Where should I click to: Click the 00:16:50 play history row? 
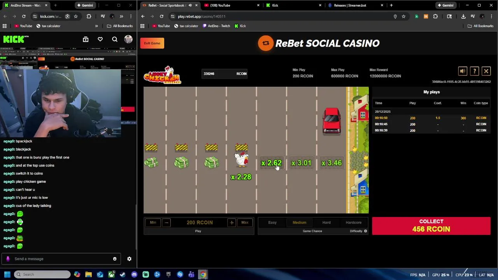[x=431, y=118]
